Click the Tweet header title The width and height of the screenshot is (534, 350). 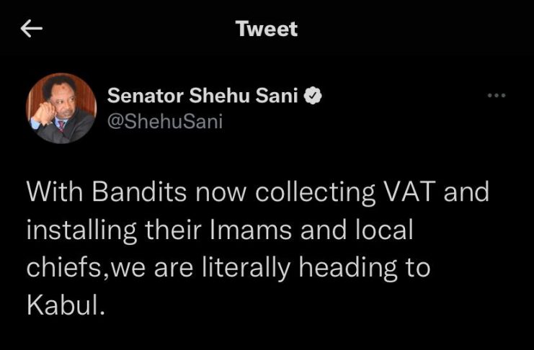click(266, 29)
